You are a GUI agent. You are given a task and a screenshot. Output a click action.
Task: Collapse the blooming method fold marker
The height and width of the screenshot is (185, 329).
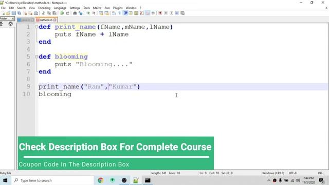click(x=36, y=57)
